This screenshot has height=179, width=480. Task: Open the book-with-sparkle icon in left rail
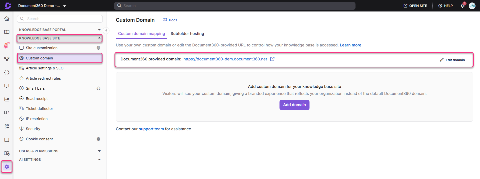(x=7, y=113)
